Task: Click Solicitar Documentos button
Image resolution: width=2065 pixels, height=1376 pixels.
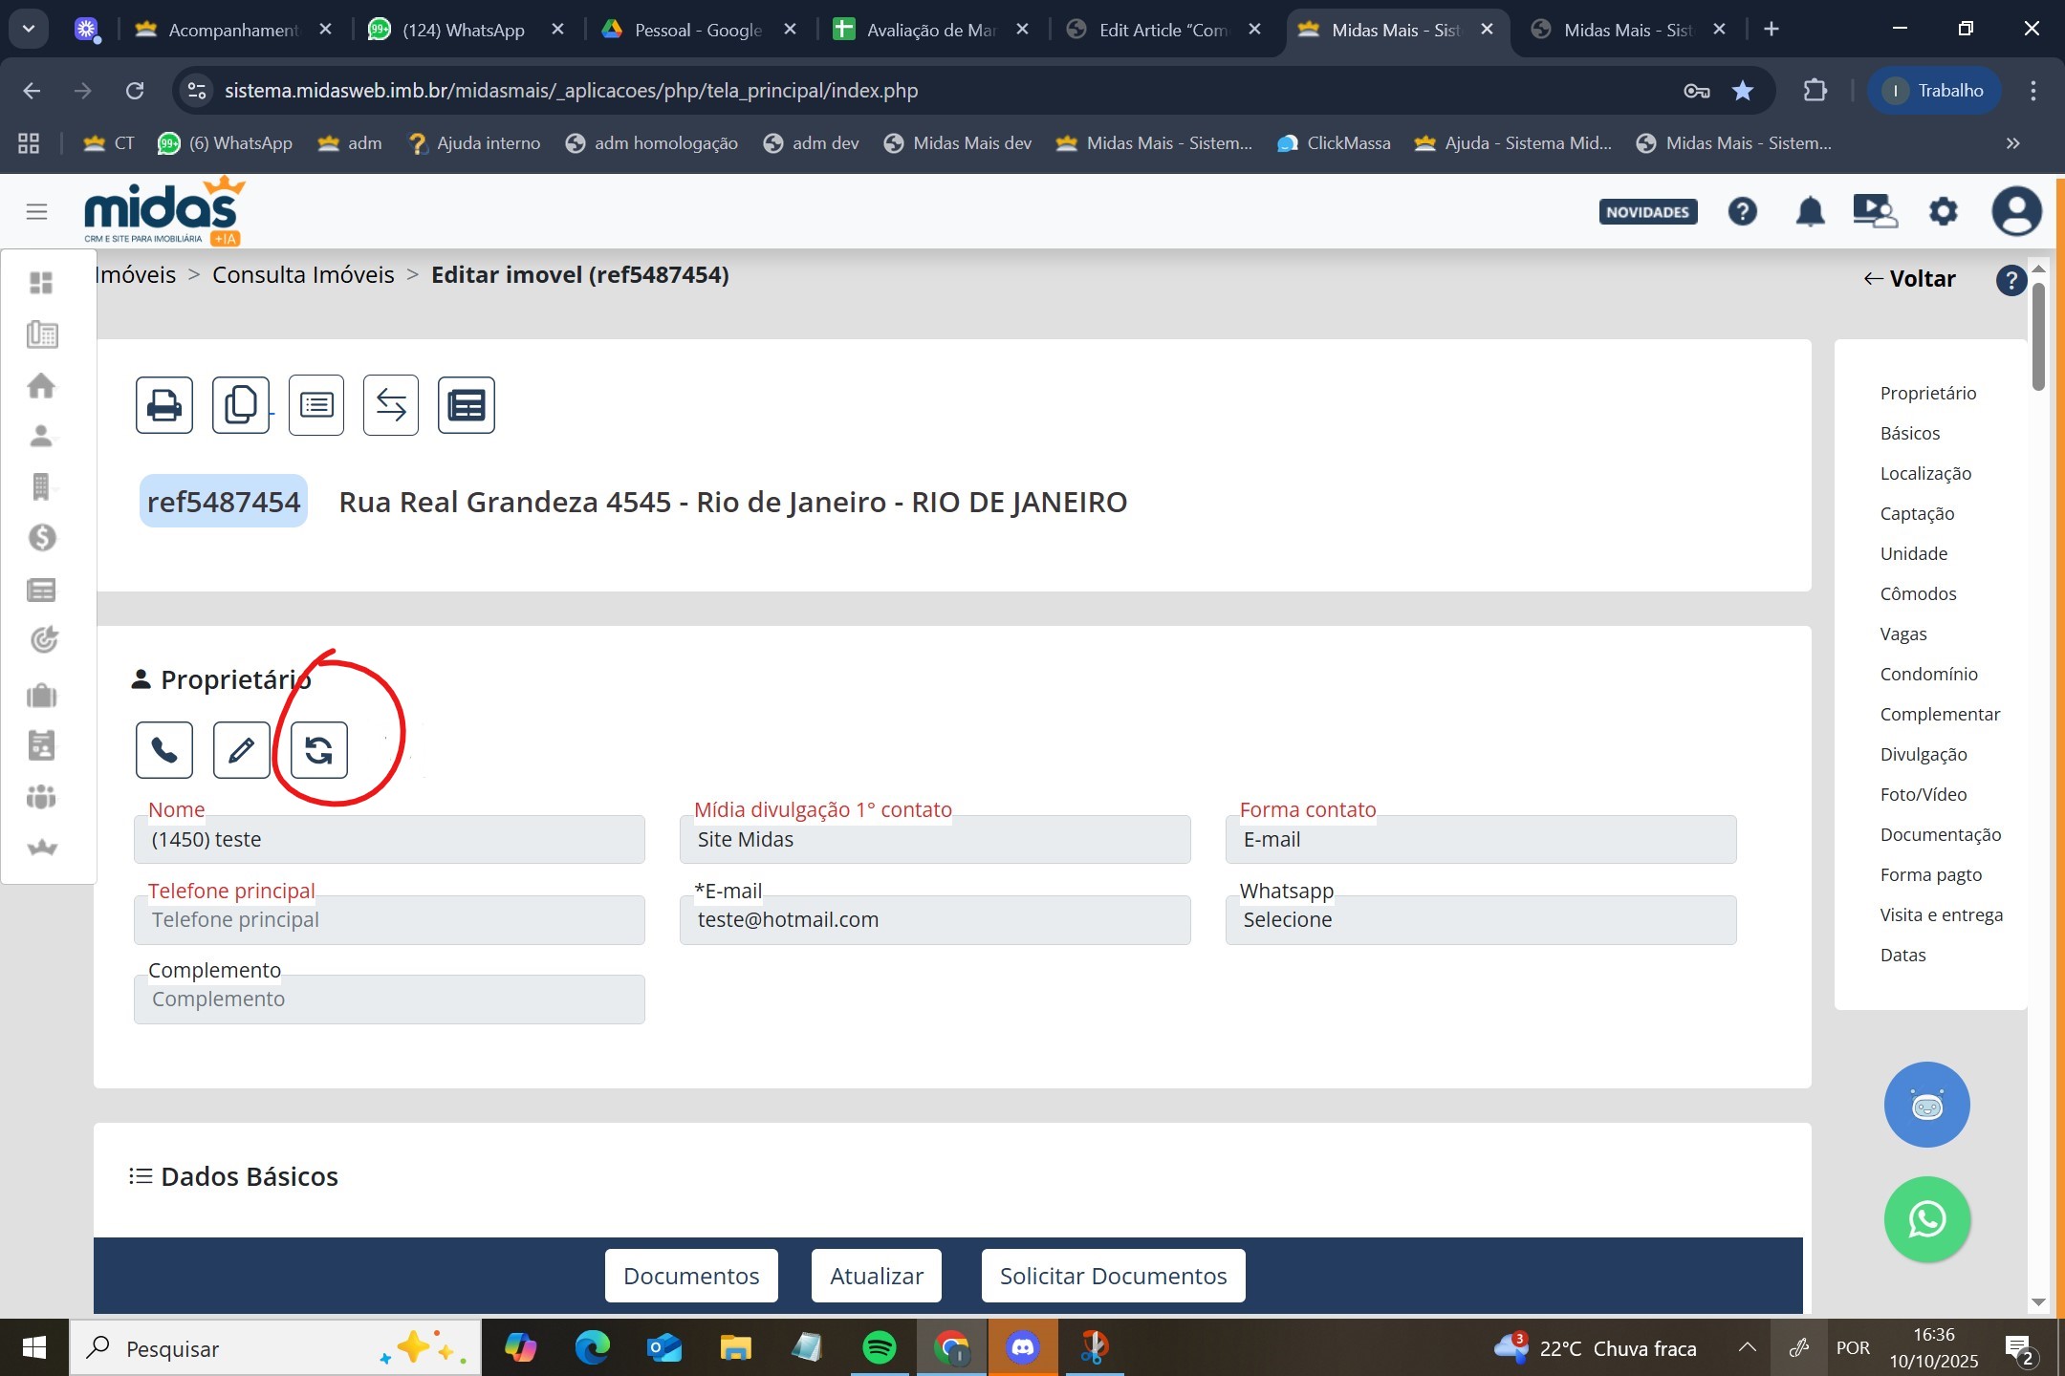Action: 1113,1277
